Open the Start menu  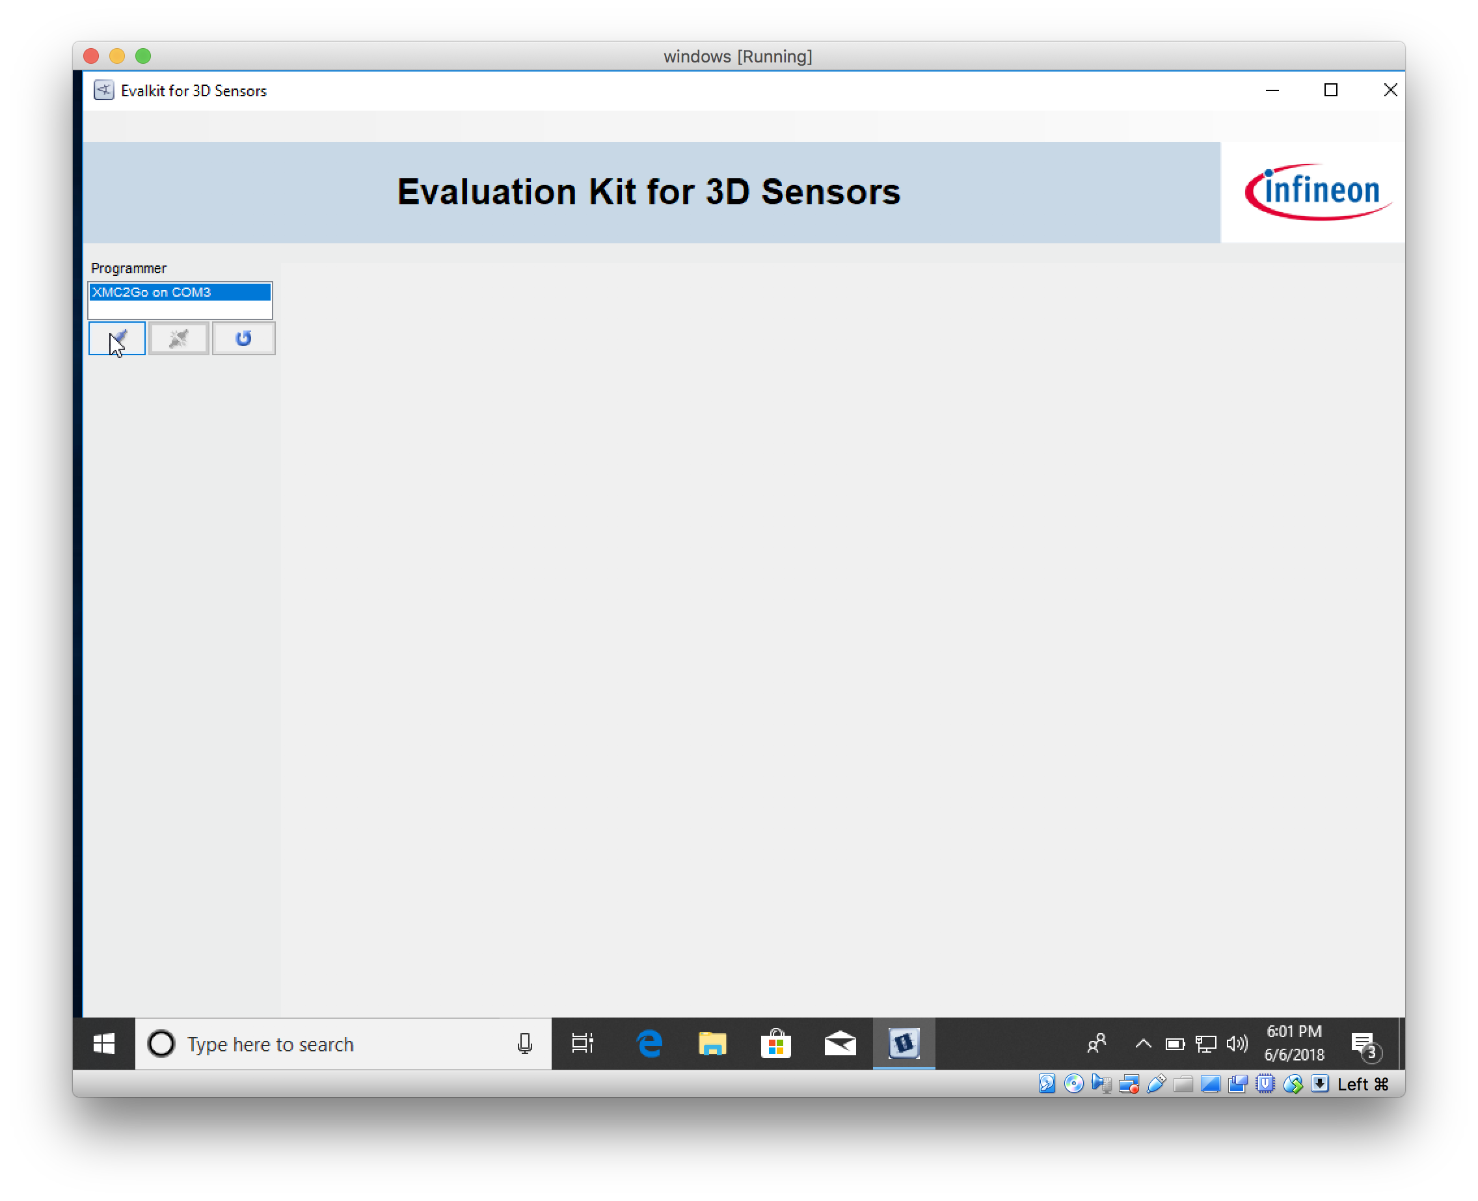[103, 1044]
